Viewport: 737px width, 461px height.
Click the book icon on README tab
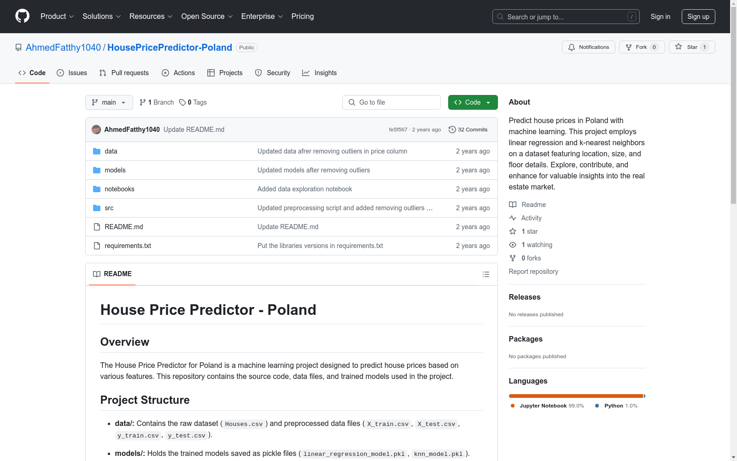click(x=97, y=274)
